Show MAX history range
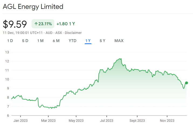This screenshot has width=193, height=128. coord(119,41)
